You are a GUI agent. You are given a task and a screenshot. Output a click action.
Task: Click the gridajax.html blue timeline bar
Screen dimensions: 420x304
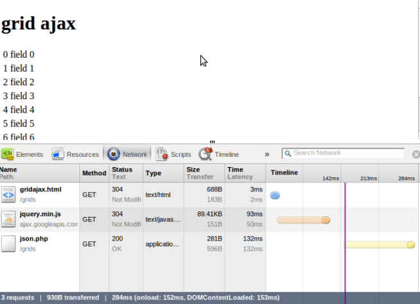pyautogui.click(x=275, y=195)
